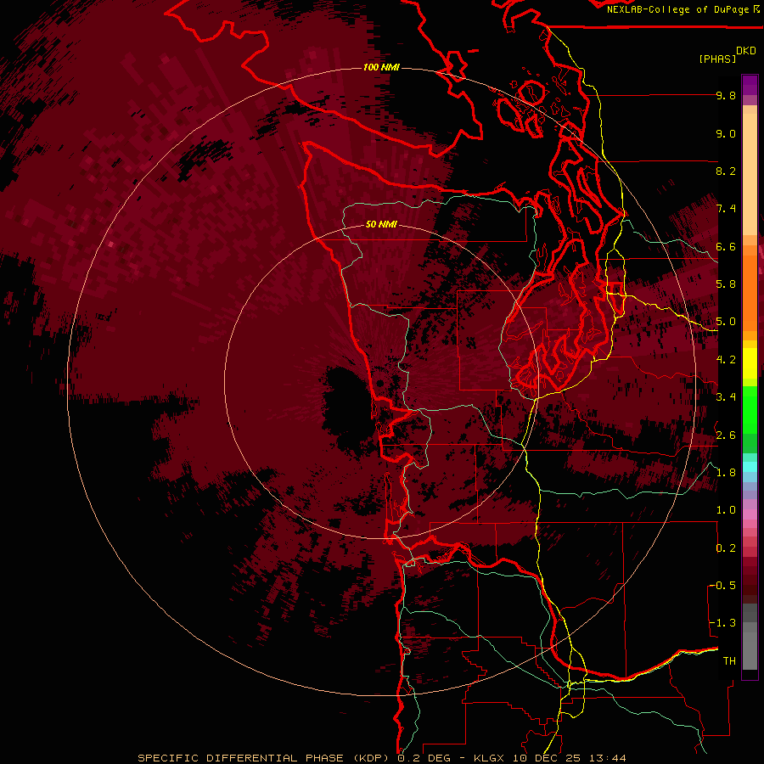Click the 1.0 scale value
764x764 pixels.
(726, 510)
